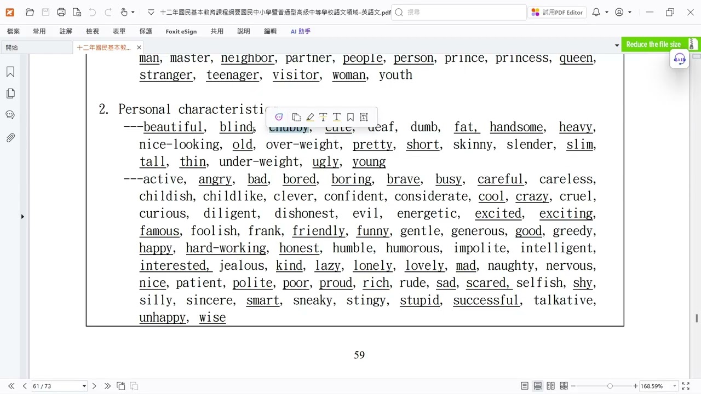Open the 說明 ribbon tab
Screen dimensions: 701x394
point(244,31)
